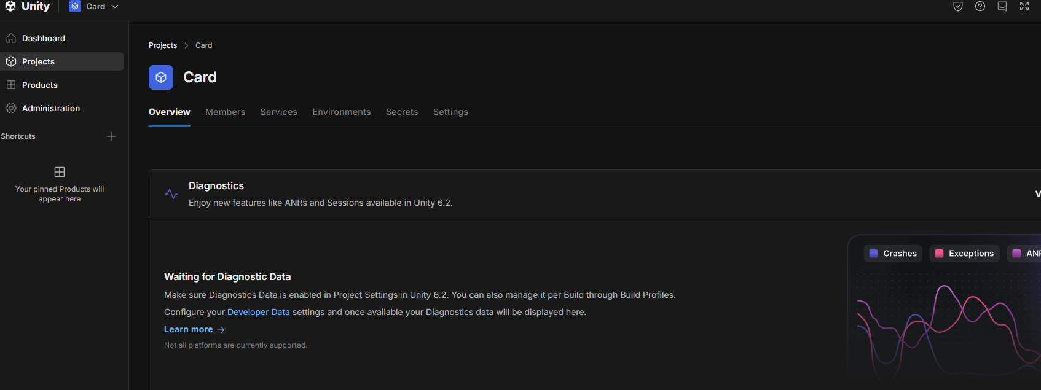Open the help question mark icon
1041x390 pixels.
[980, 6]
